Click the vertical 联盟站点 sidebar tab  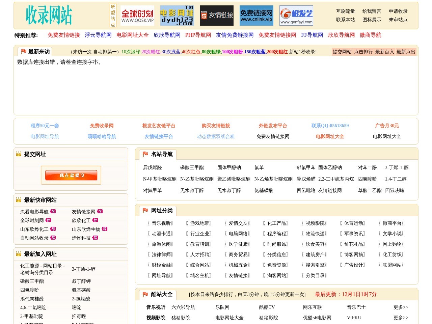point(113,15)
